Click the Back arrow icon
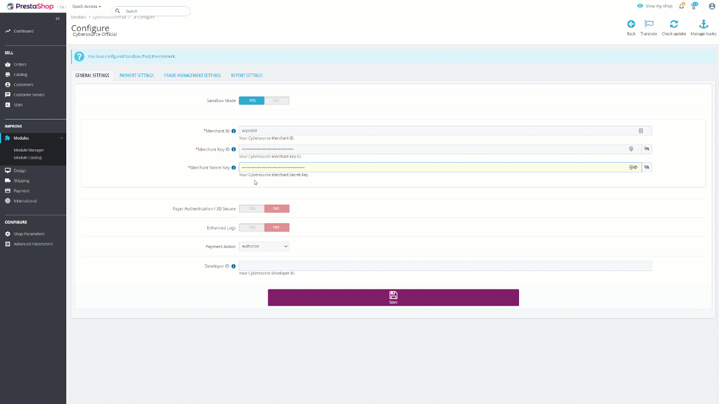The image size is (719, 404). click(631, 24)
